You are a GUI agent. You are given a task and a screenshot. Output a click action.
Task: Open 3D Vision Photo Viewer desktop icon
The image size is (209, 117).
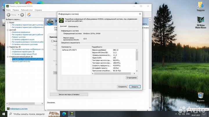pos(201,22)
